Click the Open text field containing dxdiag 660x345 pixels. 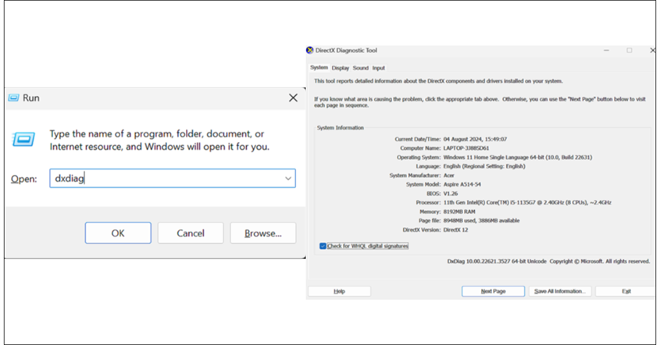point(173,179)
